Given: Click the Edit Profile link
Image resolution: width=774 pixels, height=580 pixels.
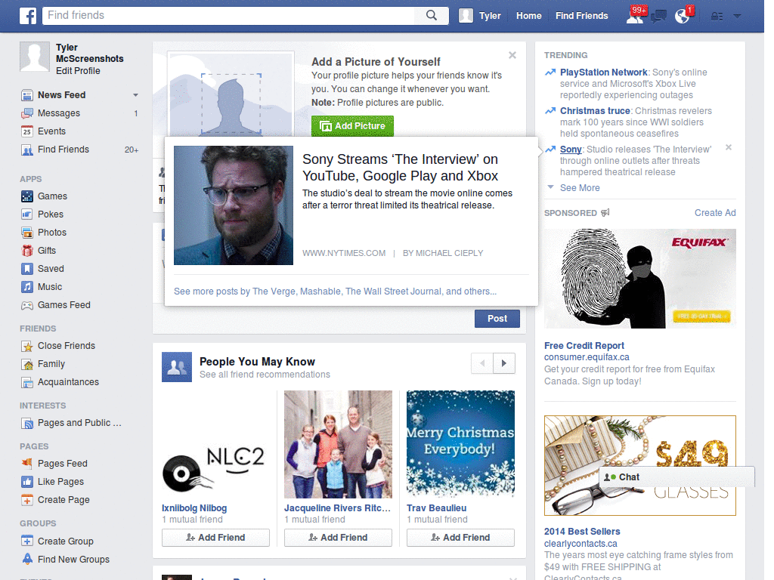Looking at the screenshot, I should 78,70.
